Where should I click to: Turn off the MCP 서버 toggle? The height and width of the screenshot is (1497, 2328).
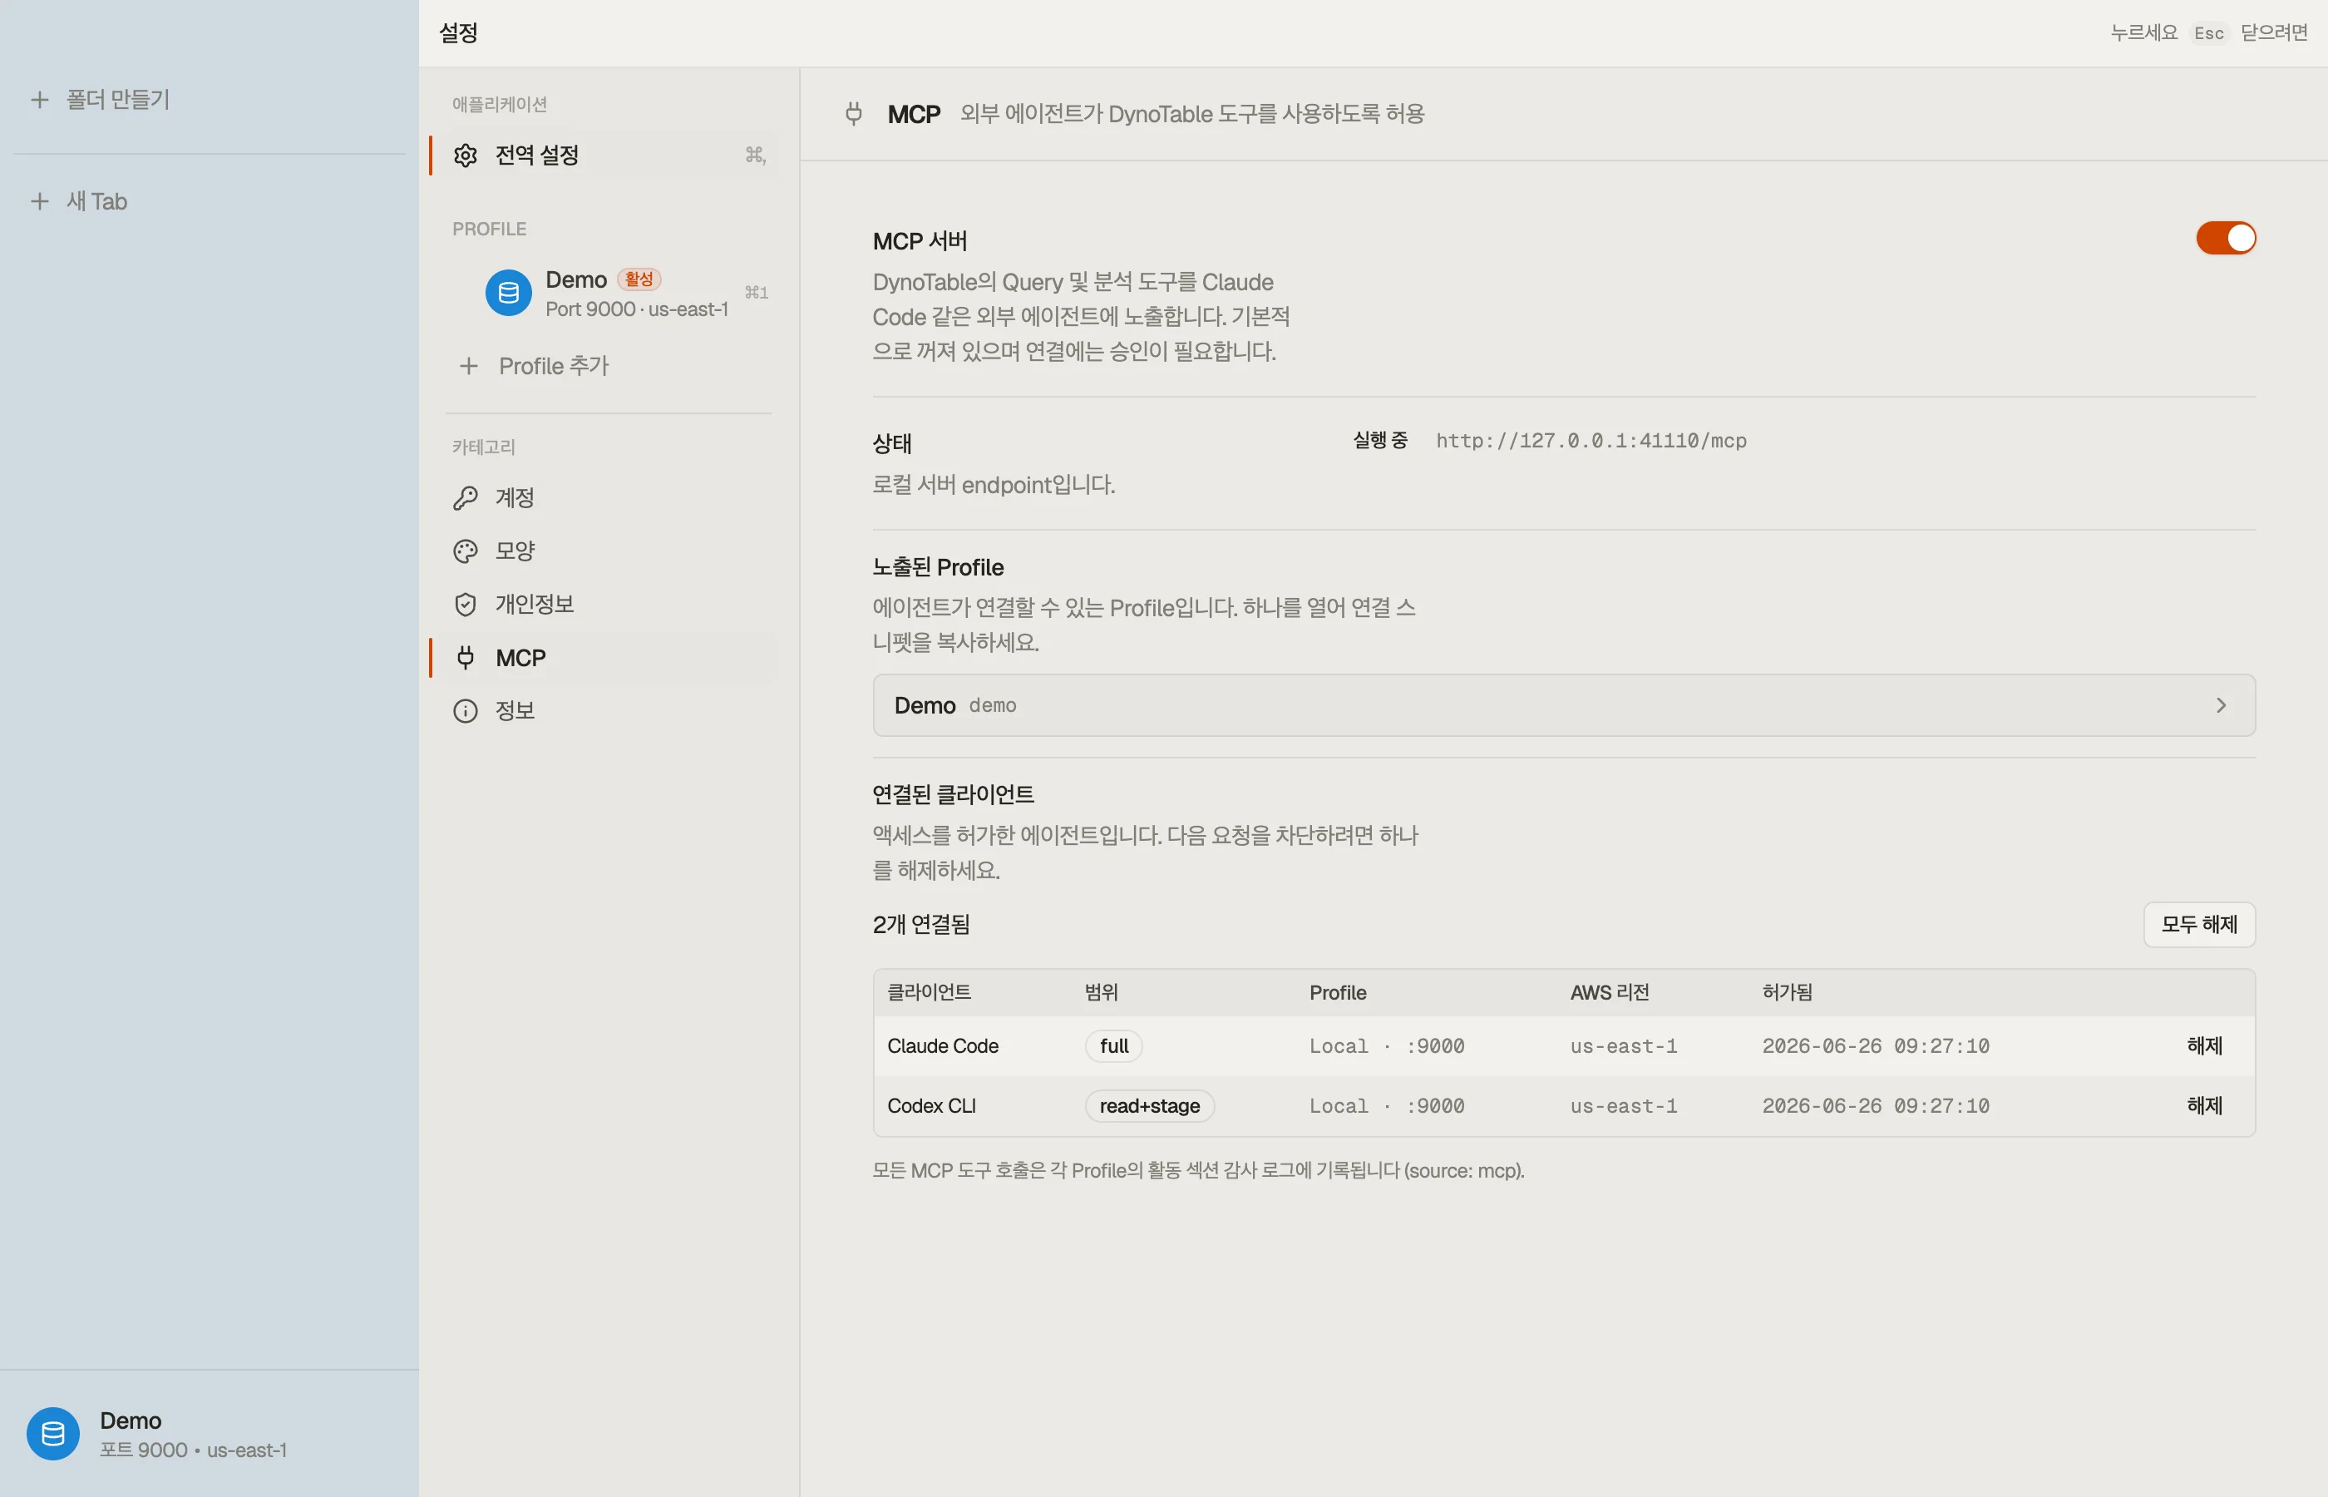point(2225,238)
